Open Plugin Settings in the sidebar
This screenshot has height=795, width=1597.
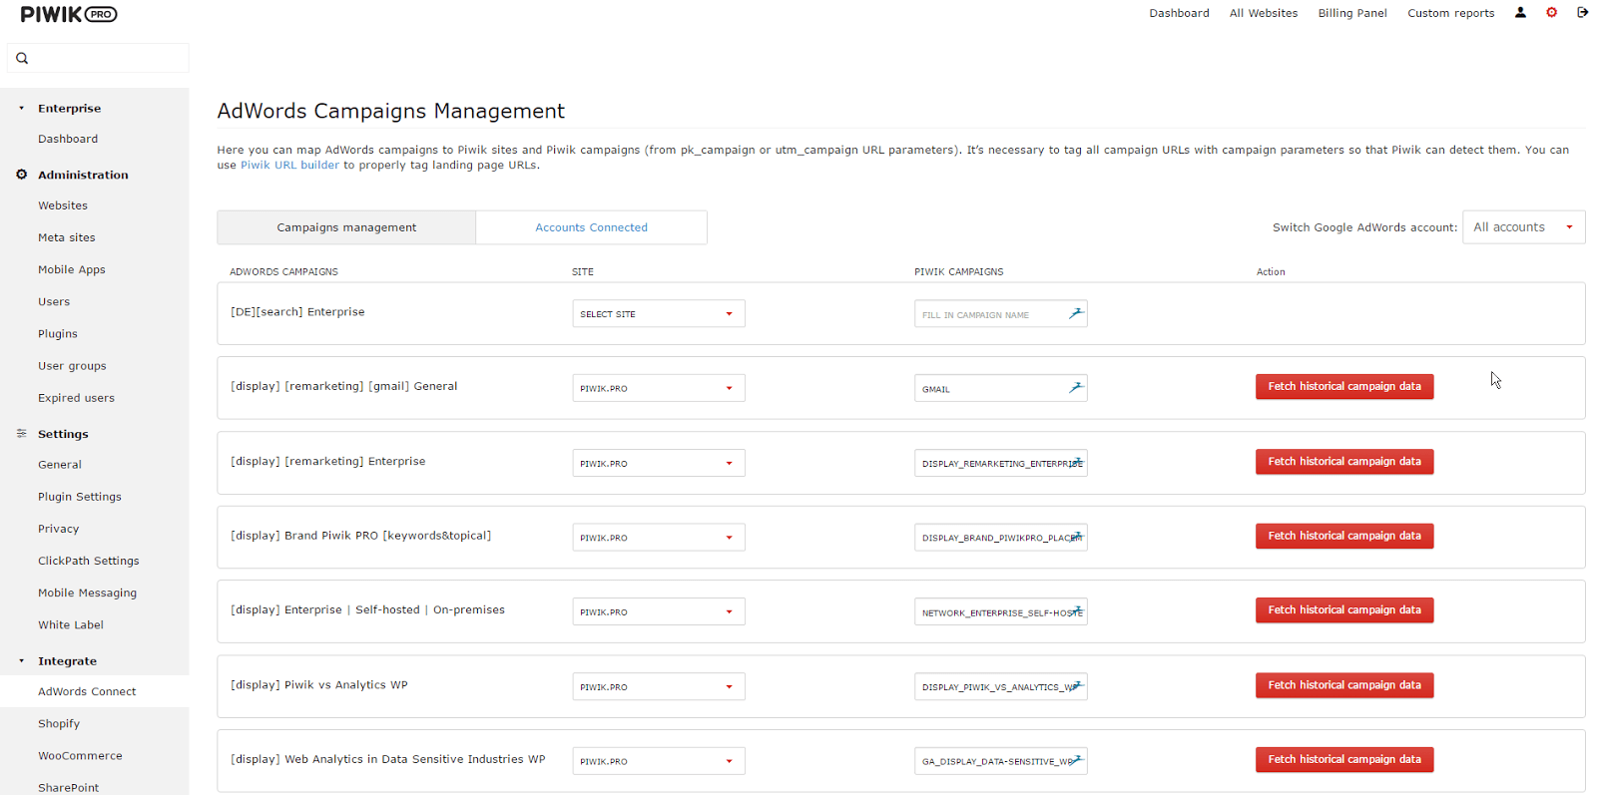[x=80, y=497]
